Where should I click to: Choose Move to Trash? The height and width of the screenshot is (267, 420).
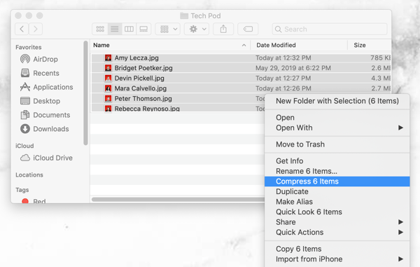(337, 144)
